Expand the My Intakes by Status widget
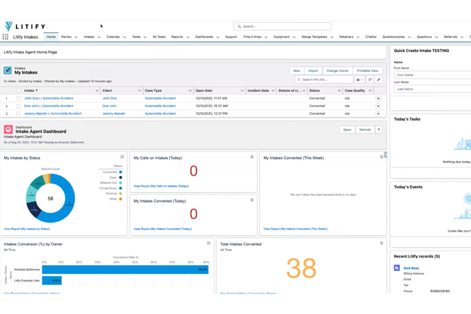This screenshot has width=471, height=314. click(122, 157)
